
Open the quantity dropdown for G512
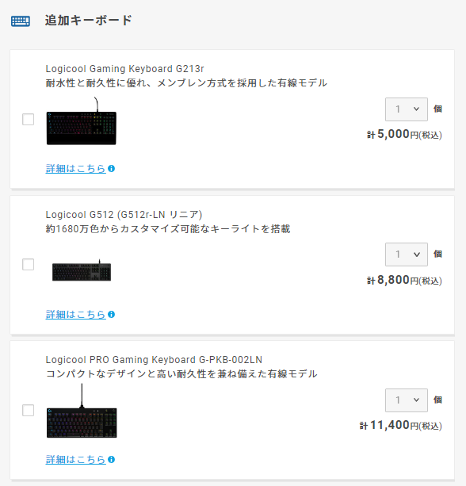click(x=407, y=254)
